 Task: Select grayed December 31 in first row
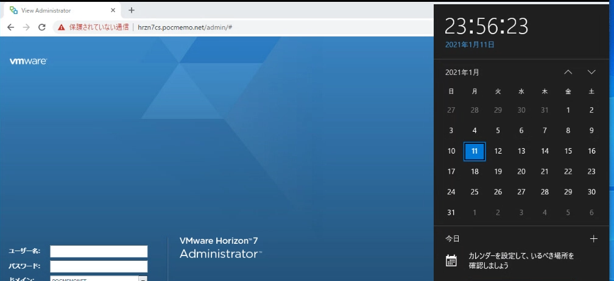tap(545, 110)
